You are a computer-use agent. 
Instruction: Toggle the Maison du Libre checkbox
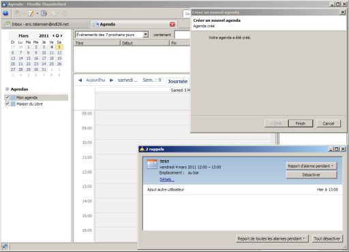7,104
